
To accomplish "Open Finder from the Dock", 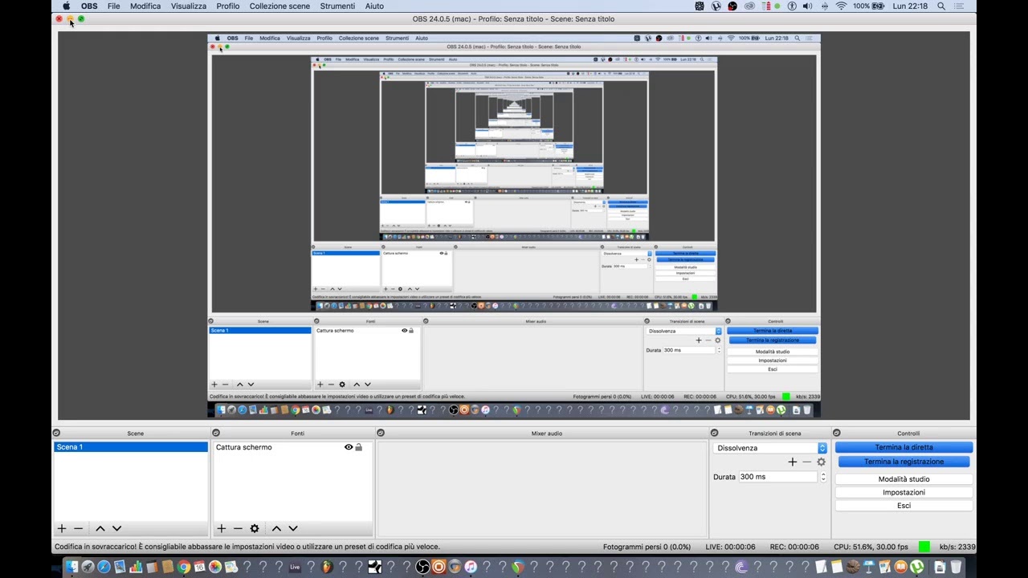I will point(71,568).
